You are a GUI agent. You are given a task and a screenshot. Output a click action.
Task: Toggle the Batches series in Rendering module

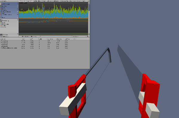click(x=3, y=23)
